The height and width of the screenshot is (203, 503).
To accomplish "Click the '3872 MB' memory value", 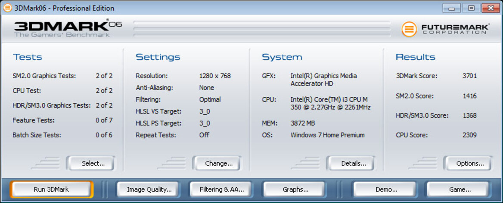I will 302,123.
